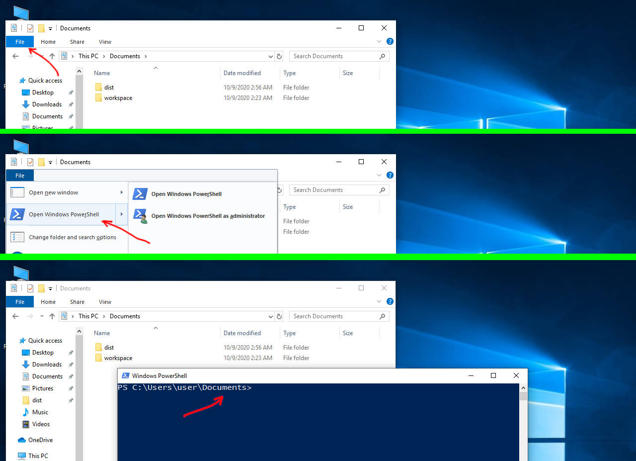Focus the Search Documents field in top screenshot
This screenshot has height=461, width=636.
pos(339,56)
